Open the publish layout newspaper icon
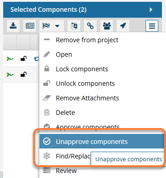 (29, 26)
